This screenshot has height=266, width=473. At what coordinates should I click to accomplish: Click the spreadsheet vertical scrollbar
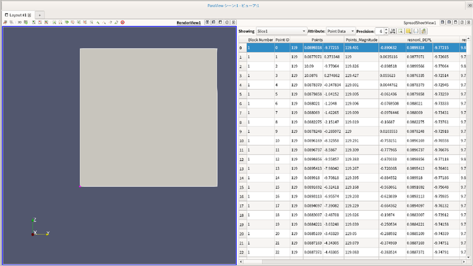click(468, 148)
